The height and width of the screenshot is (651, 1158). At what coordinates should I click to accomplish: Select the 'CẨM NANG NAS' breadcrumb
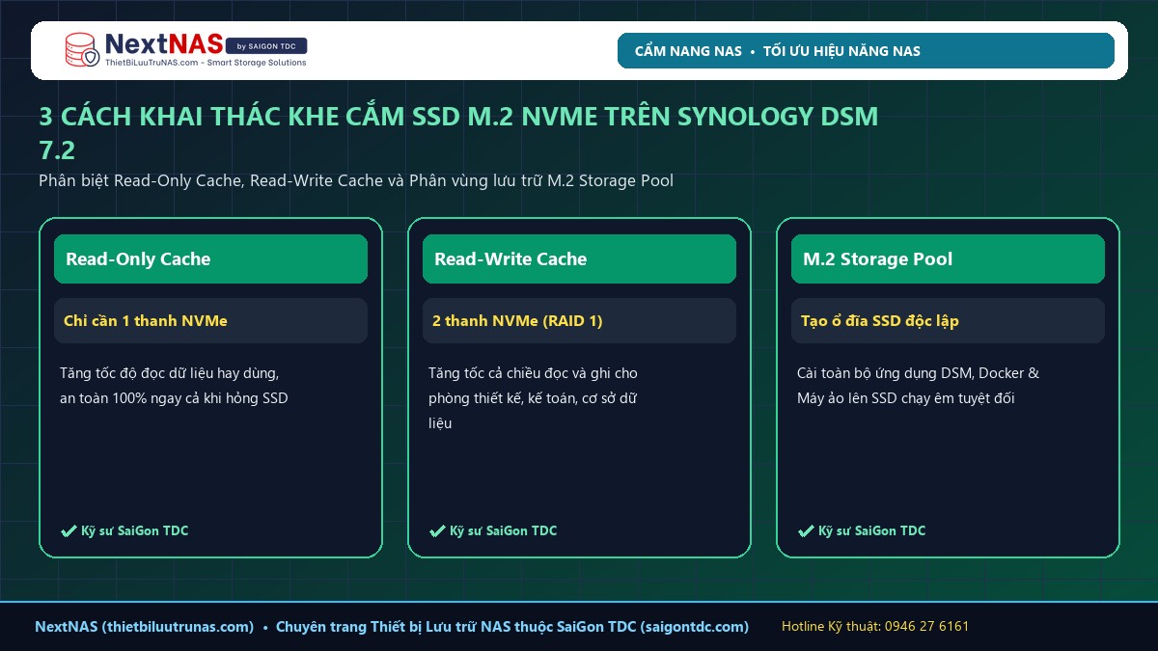(x=688, y=51)
